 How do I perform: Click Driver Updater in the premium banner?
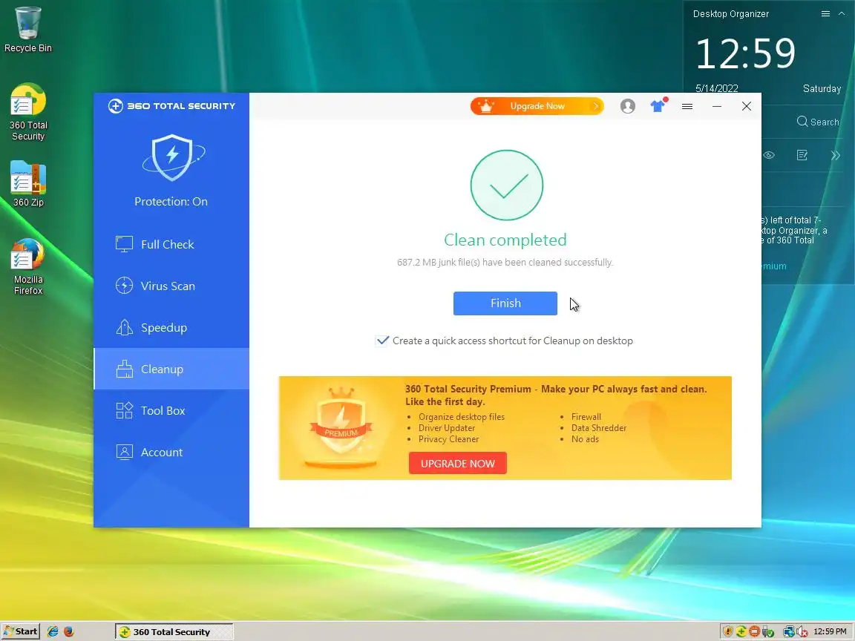[x=447, y=428]
